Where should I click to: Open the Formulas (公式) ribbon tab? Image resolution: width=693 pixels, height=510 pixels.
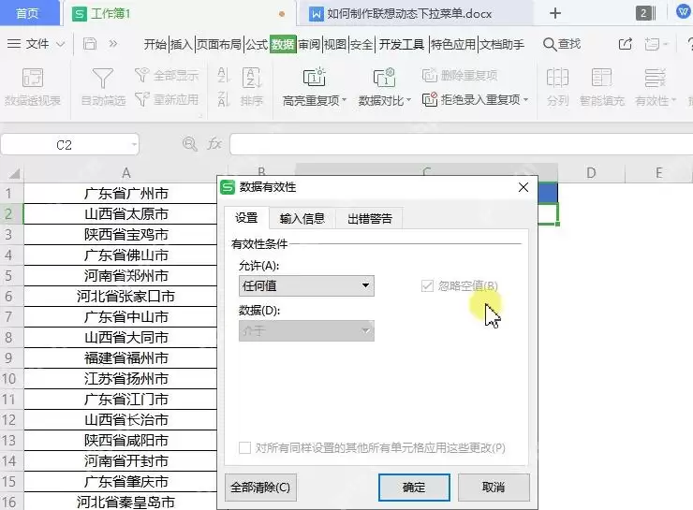coord(257,44)
